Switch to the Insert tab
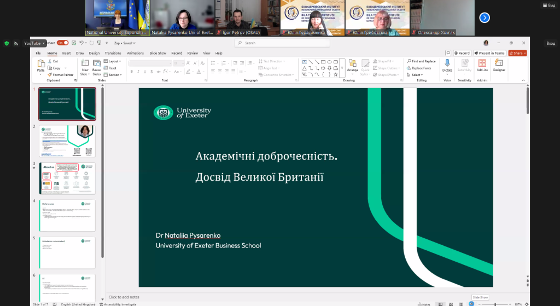 [66, 53]
